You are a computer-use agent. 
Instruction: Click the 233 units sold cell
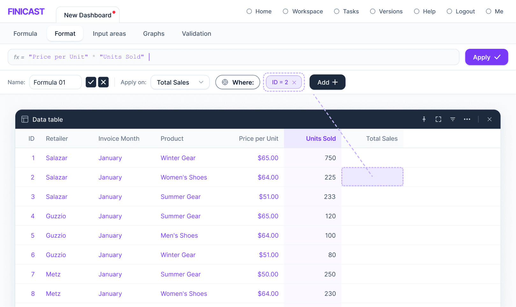330,197
